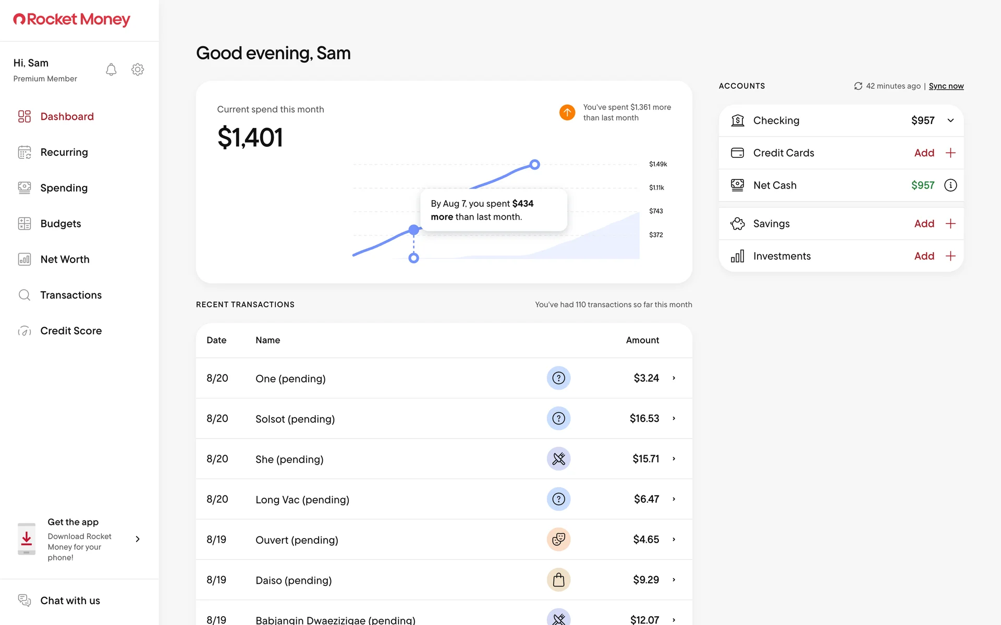The image size is (1001, 625).
Task: Click the plus icon next to Savings
Action: (x=950, y=224)
